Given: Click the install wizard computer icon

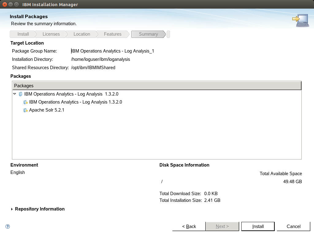Looking at the screenshot, I should 301,20.
